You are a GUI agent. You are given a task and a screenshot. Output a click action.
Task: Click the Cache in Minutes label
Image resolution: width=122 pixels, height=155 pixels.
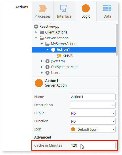click(48, 145)
